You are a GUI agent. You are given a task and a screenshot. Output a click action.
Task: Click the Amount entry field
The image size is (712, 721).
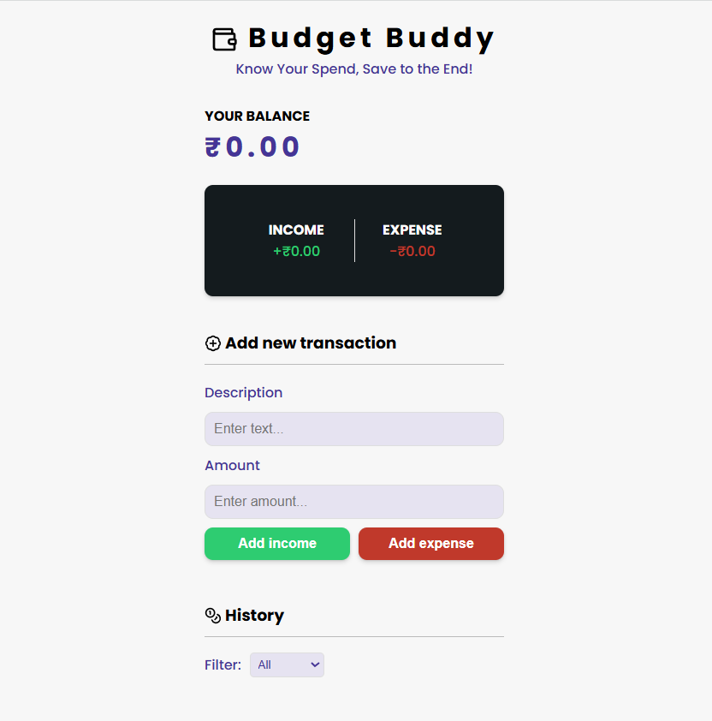pyautogui.click(x=353, y=502)
